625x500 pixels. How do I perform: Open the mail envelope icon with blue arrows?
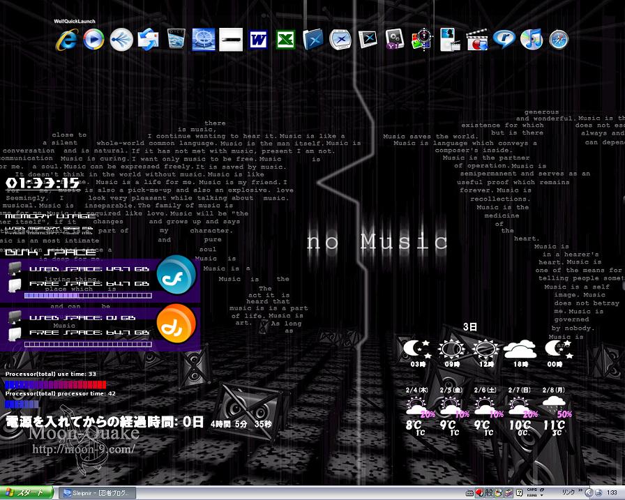coord(149,40)
